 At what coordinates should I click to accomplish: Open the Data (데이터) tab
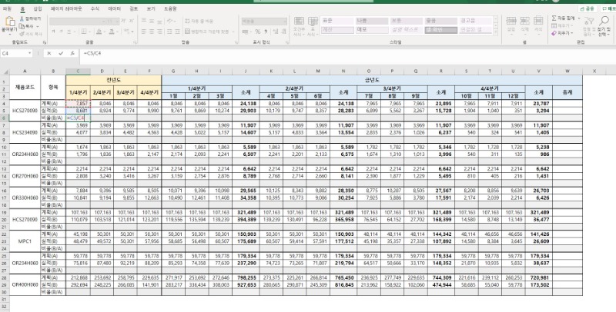coord(114,8)
